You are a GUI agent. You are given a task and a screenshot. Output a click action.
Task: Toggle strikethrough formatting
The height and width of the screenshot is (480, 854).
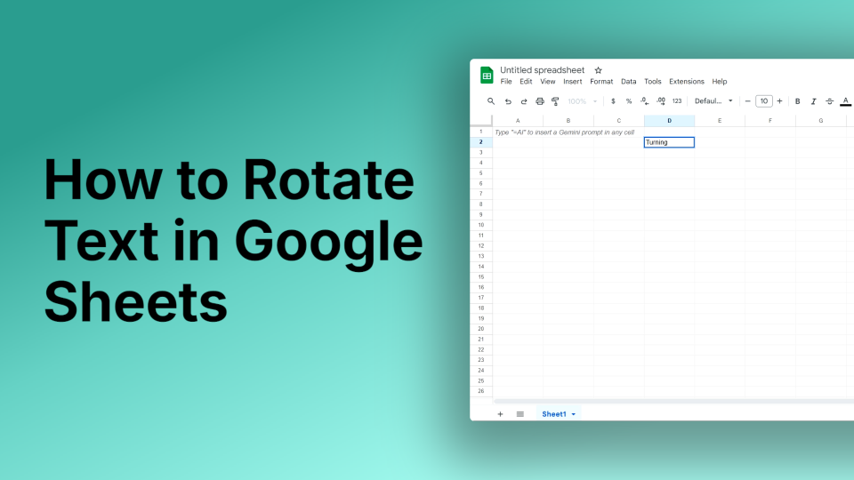click(829, 101)
